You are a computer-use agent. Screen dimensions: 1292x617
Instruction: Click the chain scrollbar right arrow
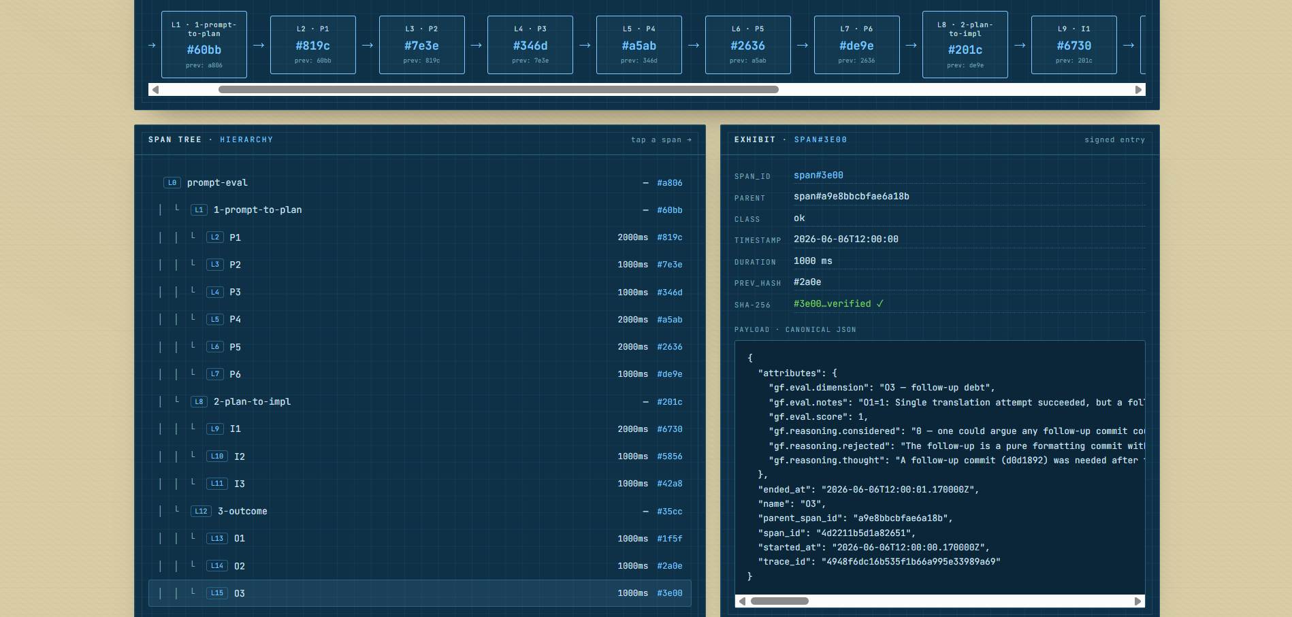click(x=1138, y=90)
